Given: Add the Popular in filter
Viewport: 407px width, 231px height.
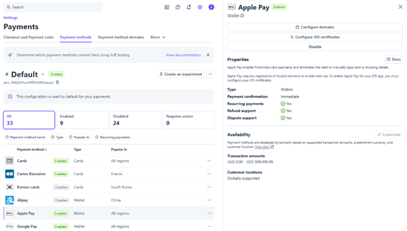Looking at the screenshot, I should [79, 137].
